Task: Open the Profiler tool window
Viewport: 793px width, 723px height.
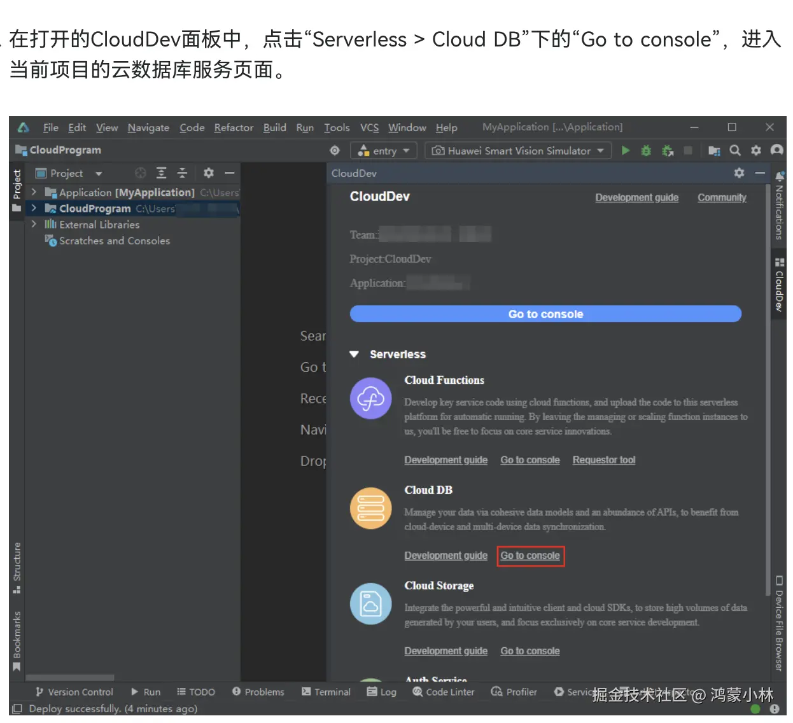Action: coord(514,692)
